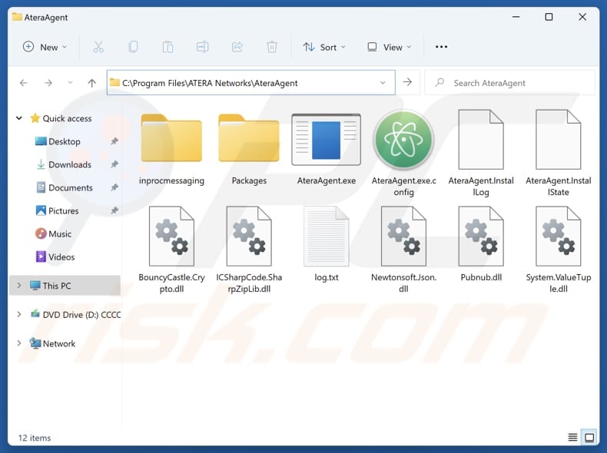The height and width of the screenshot is (453, 607).
Task: Click the Cut scissors icon in toolbar
Action: coord(98,47)
